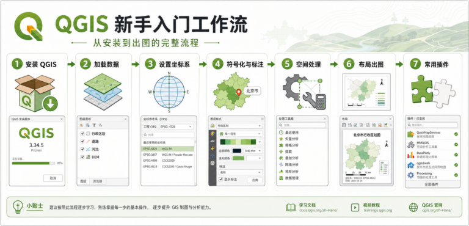Select the symbology tab icon in 图层样式 sidebar
Viewport: 469px width, 226px height.
pyautogui.click(x=213, y=133)
